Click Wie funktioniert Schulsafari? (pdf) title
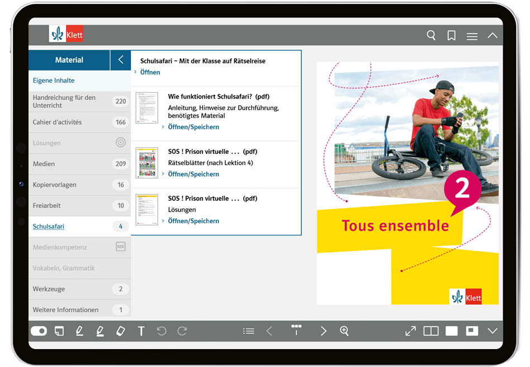This screenshot has width=530, height=367. pos(219,96)
